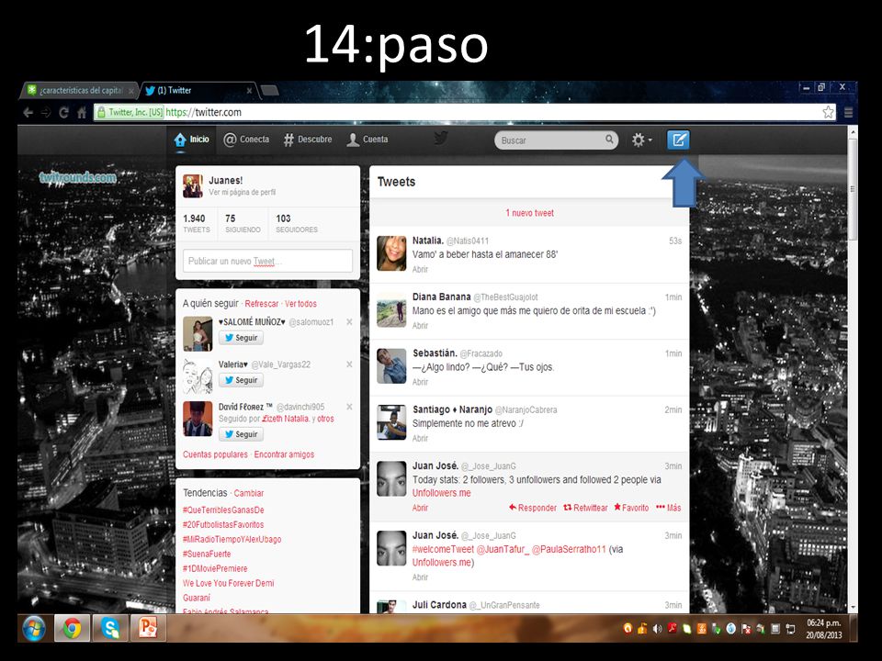Open trend We Love You Forever Demi
The image size is (882, 661).
point(229,583)
